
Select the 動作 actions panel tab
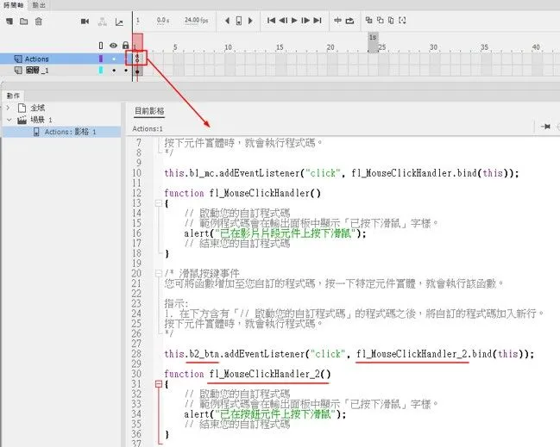pos(13,96)
